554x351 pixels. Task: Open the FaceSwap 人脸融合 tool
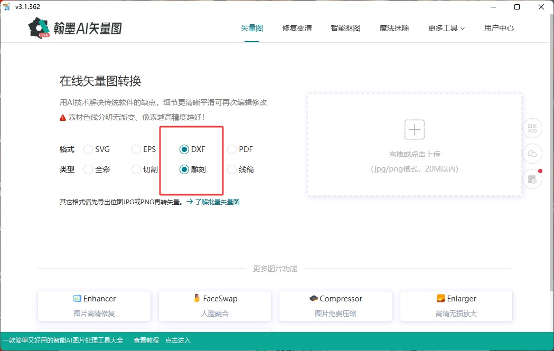(x=214, y=306)
